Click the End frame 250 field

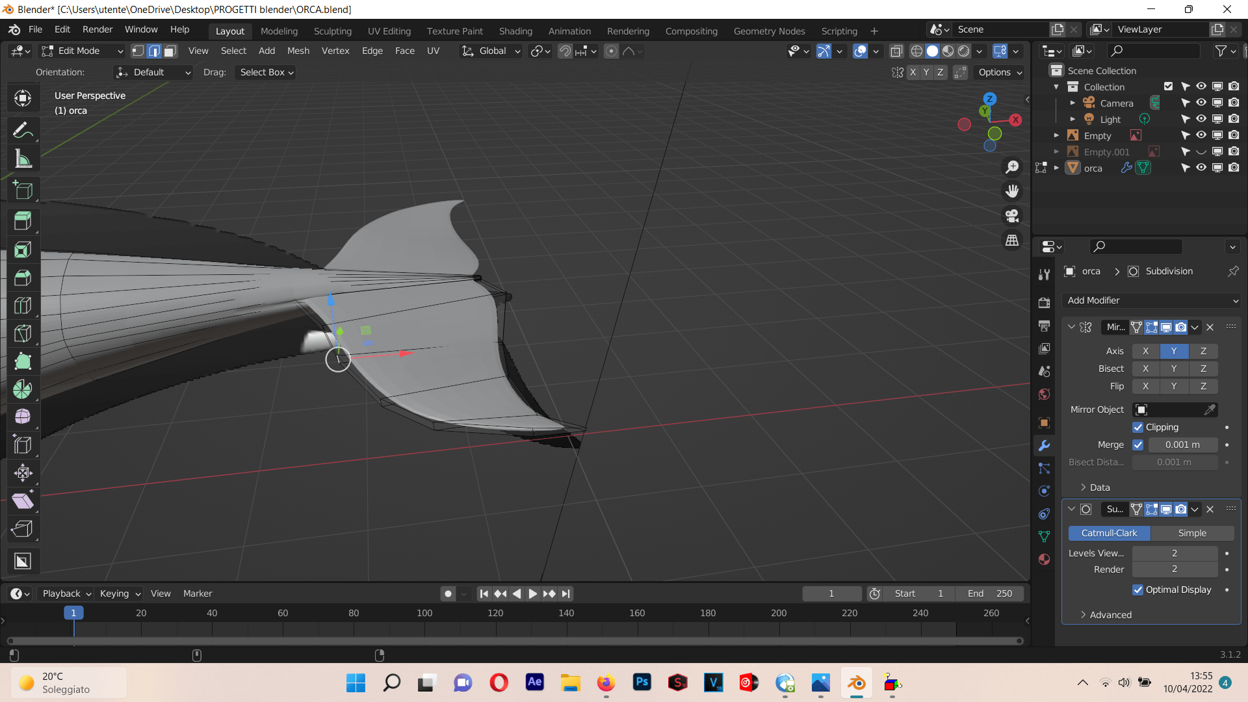(x=989, y=593)
